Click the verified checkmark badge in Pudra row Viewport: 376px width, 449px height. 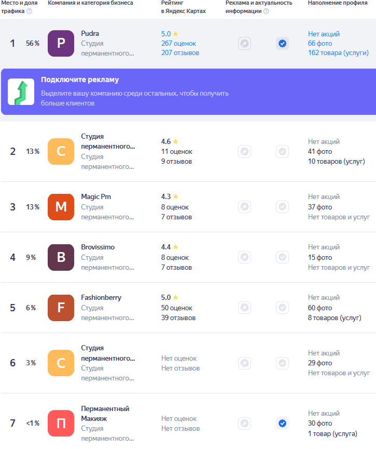(x=282, y=44)
